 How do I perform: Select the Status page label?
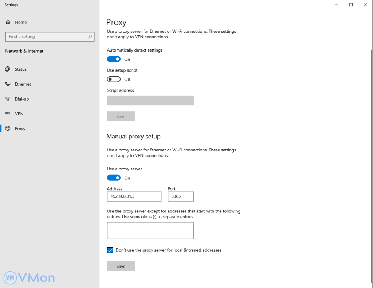coord(21,69)
